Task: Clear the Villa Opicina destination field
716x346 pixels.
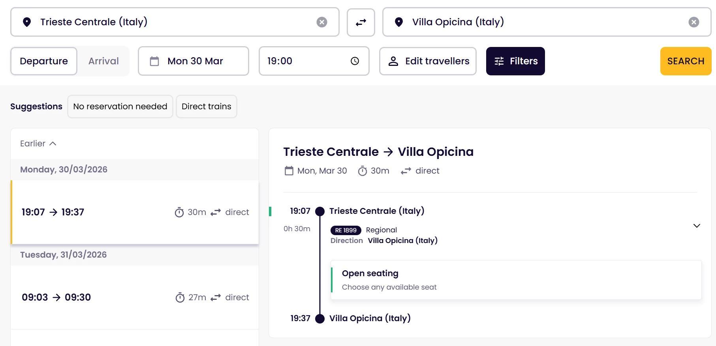Action: tap(693, 22)
